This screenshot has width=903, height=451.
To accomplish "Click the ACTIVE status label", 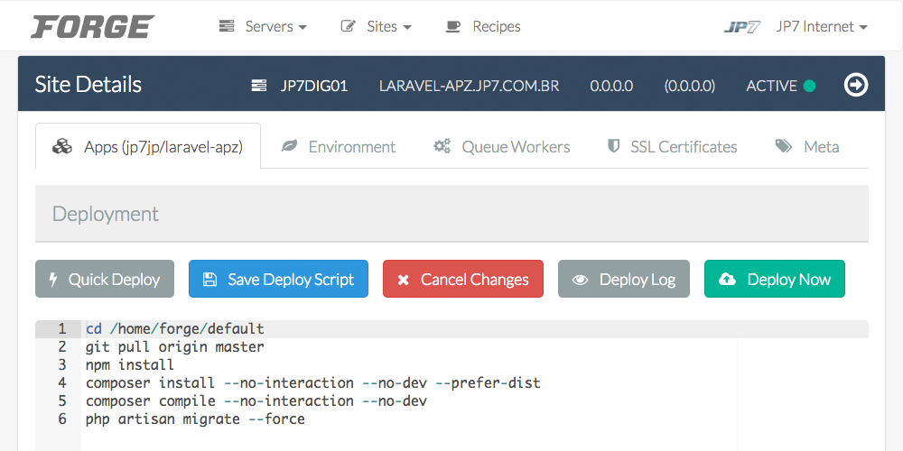I will [772, 86].
